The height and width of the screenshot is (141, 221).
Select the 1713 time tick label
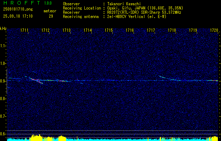pyautogui.click(x=66, y=31)
